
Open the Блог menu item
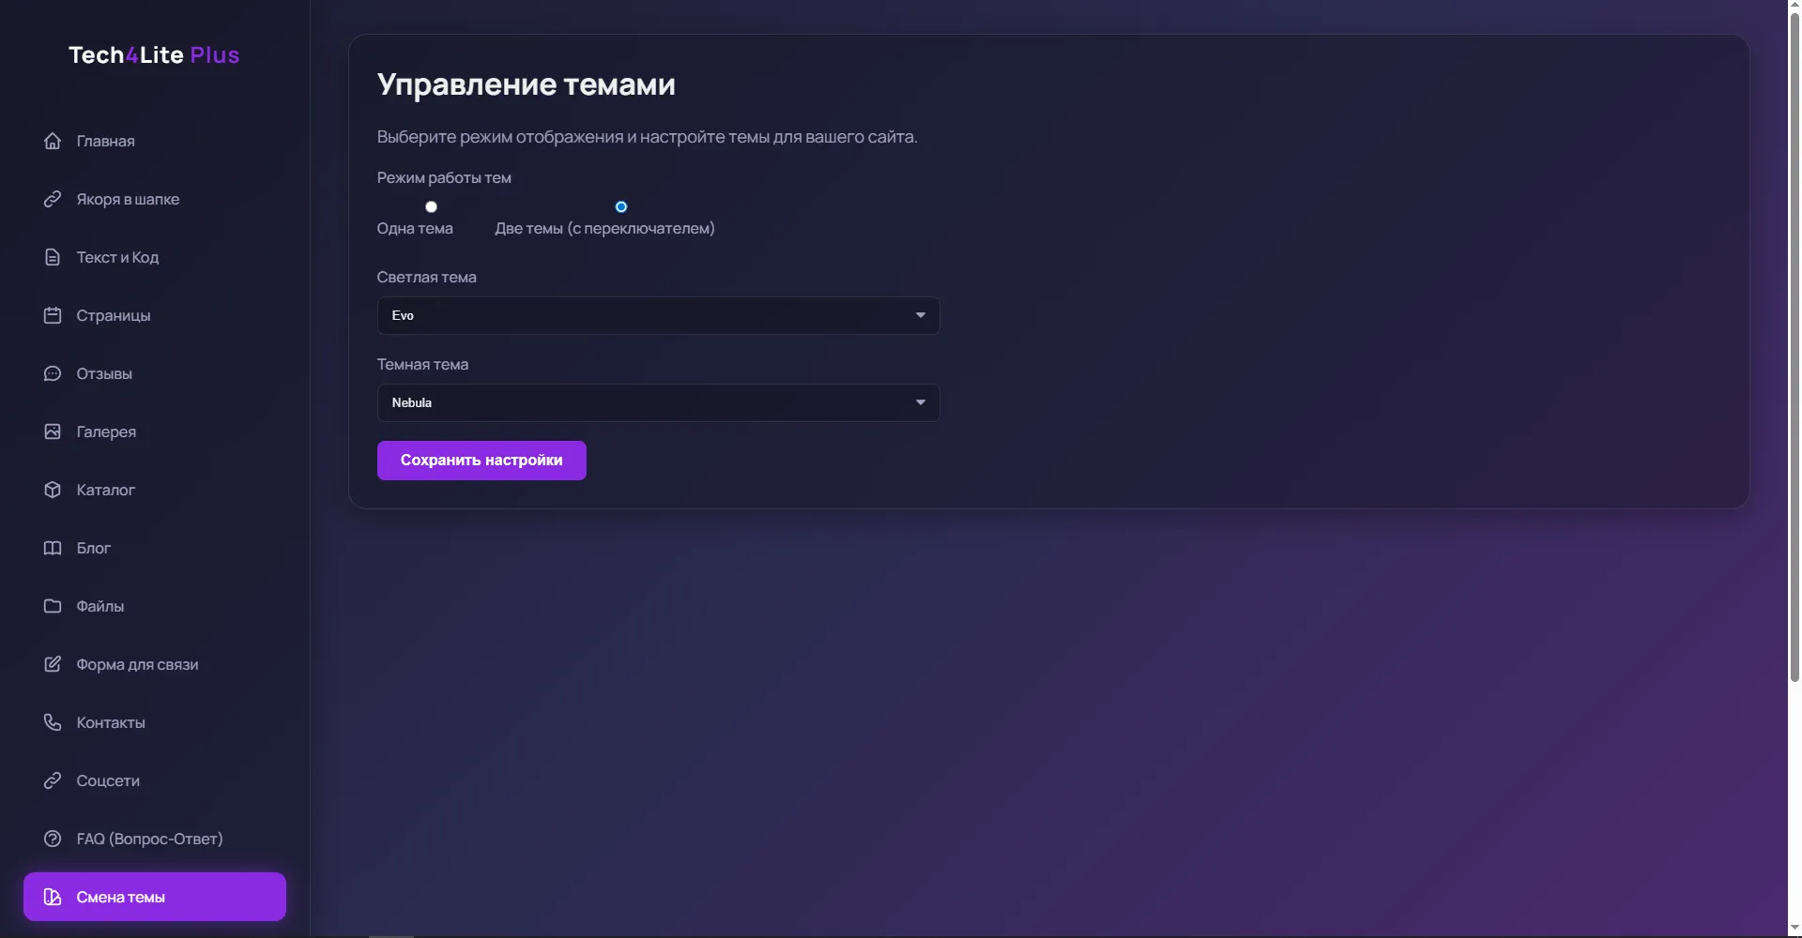click(94, 548)
